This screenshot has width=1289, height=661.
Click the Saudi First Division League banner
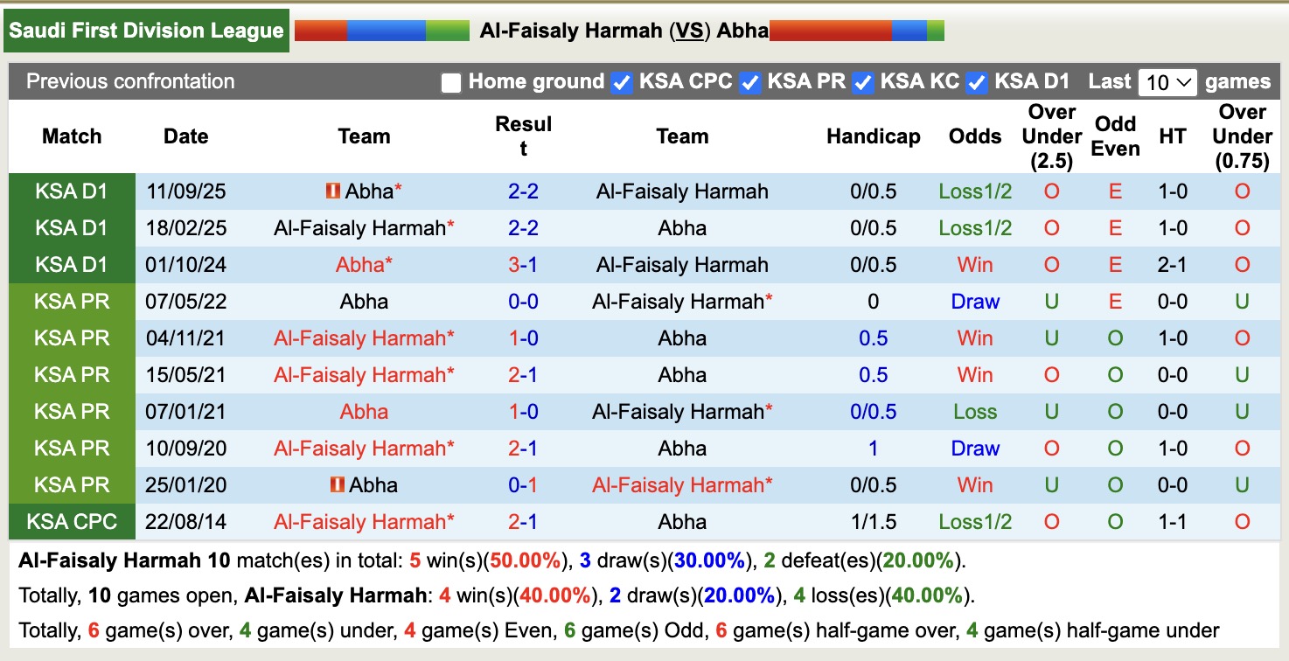[147, 29]
